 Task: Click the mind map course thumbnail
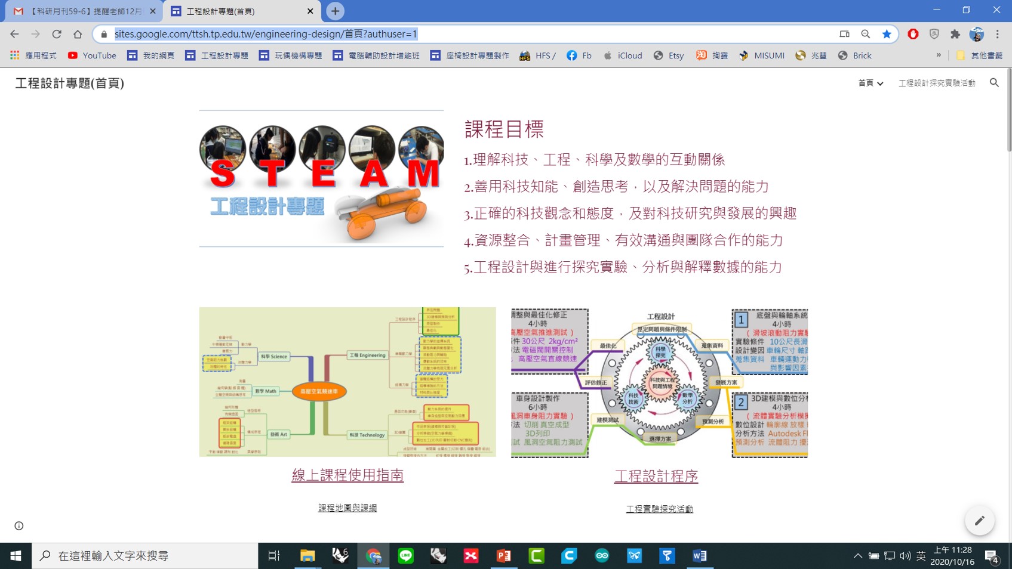tap(347, 382)
